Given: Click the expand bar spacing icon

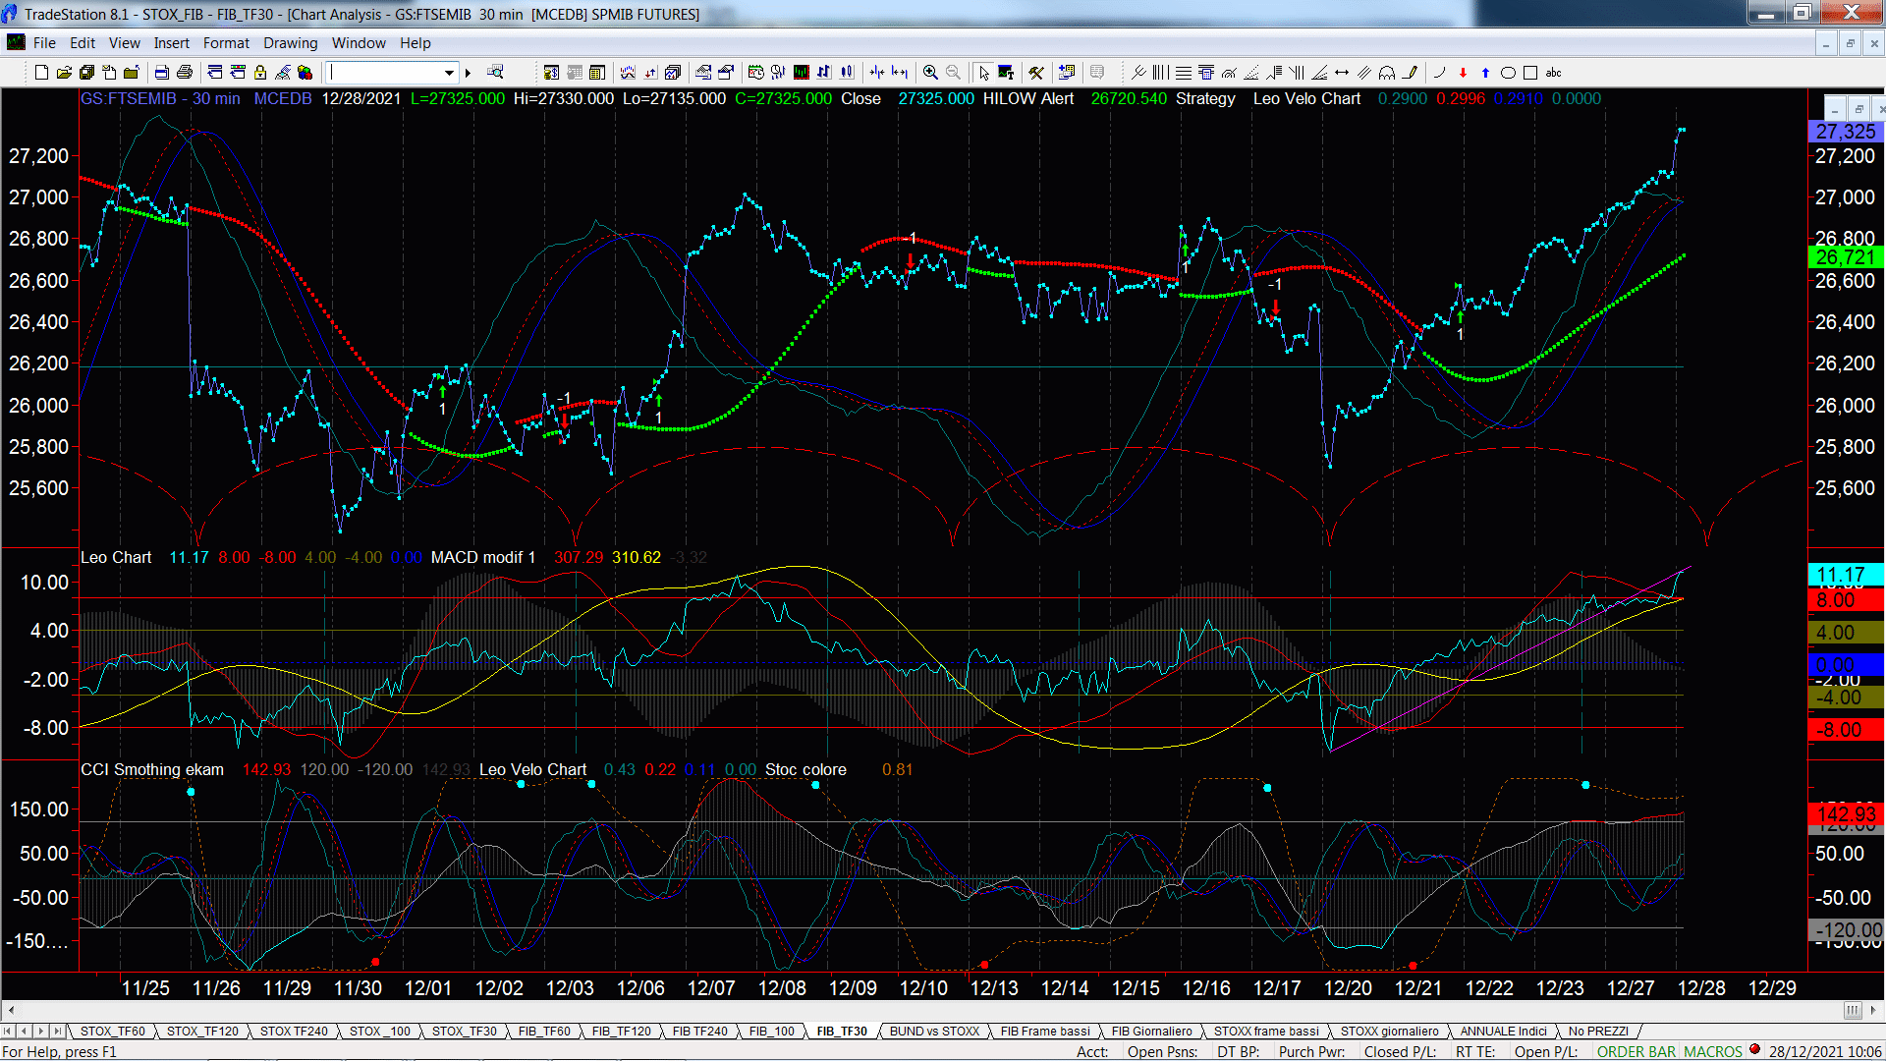Looking at the screenshot, I should [x=899, y=73].
